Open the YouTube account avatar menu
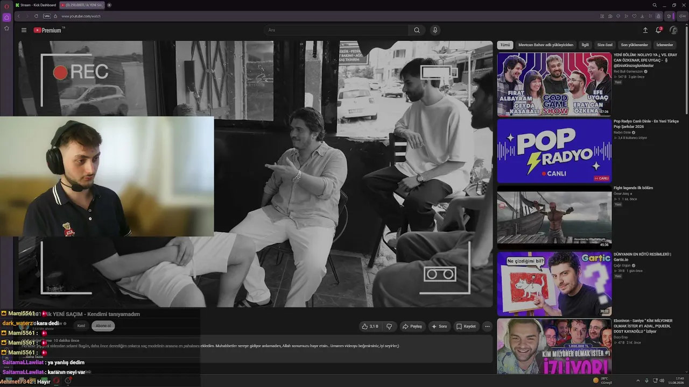689x387 pixels. click(673, 30)
